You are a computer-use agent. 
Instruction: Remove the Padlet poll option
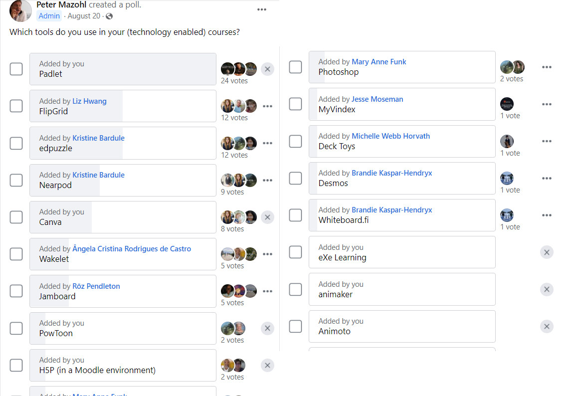click(268, 69)
